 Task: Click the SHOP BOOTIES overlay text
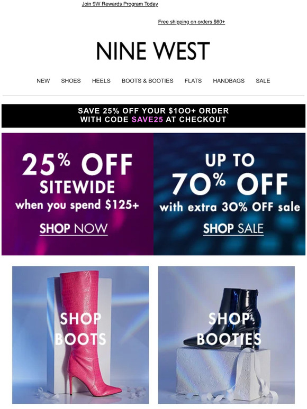[229, 329]
